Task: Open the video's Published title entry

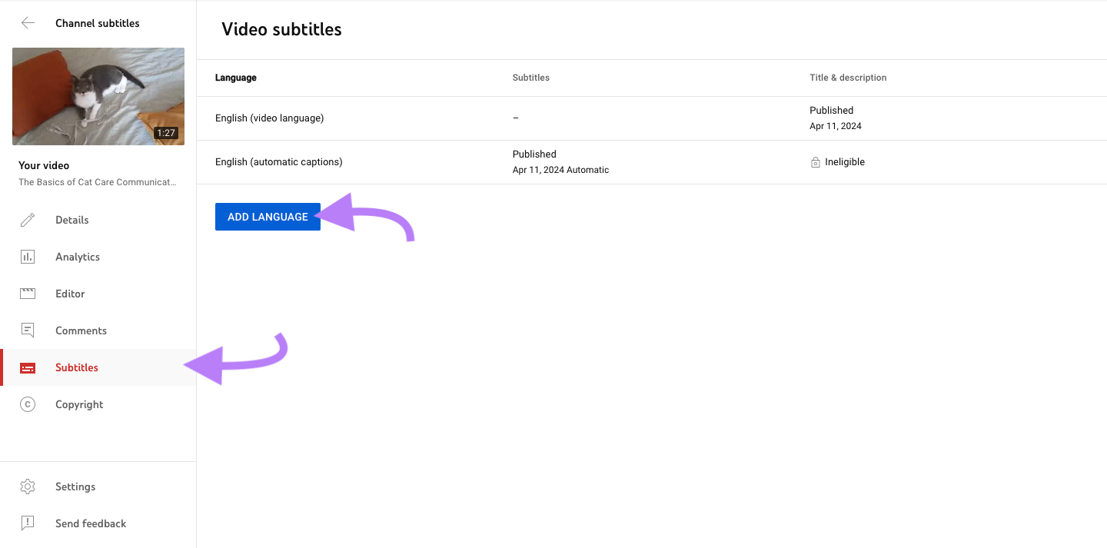Action: tap(831, 118)
